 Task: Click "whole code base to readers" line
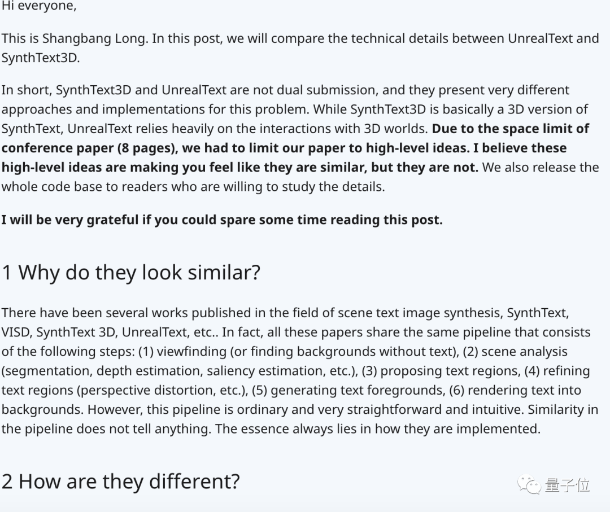[192, 187]
